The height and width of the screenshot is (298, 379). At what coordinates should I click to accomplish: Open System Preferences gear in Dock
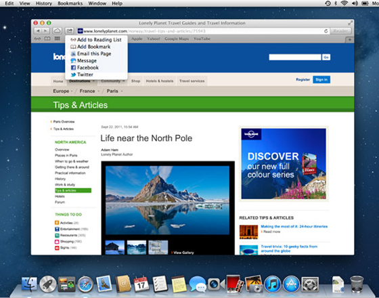click(310, 284)
